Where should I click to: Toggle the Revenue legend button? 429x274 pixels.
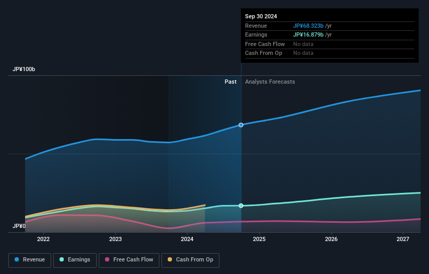coord(30,260)
